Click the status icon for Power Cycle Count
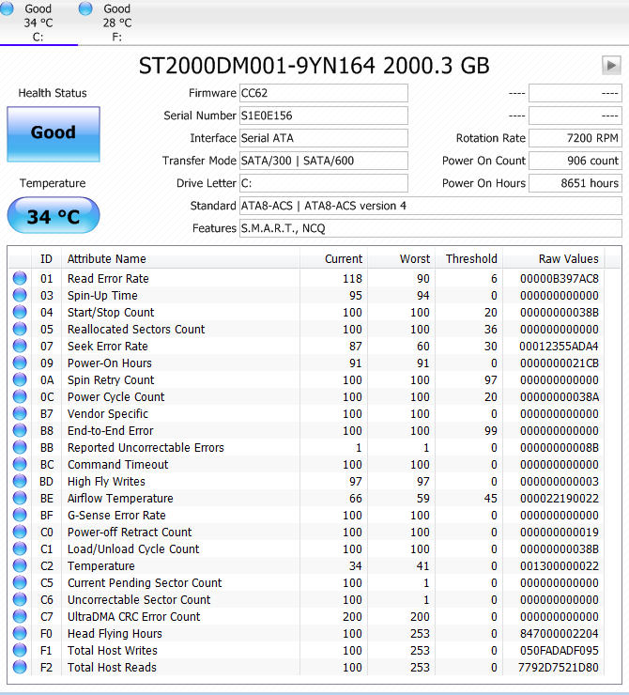The height and width of the screenshot is (695, 629). 20,396
